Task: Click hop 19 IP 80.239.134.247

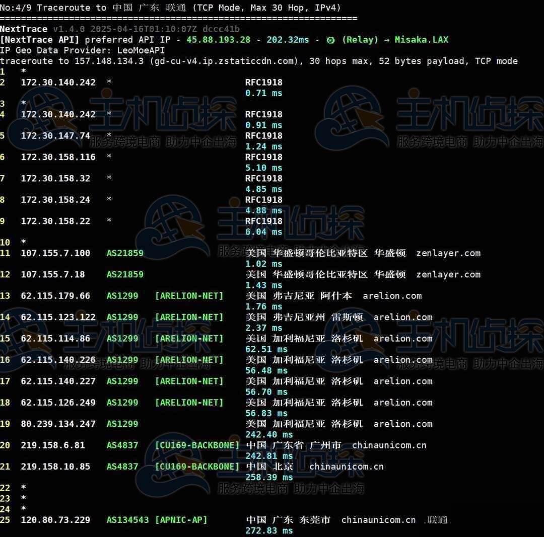Action: [58, 424]
